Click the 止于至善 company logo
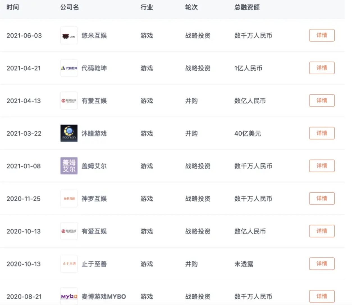Image resolution: width=352 pixels, height=305 pixels. [69, 264]
